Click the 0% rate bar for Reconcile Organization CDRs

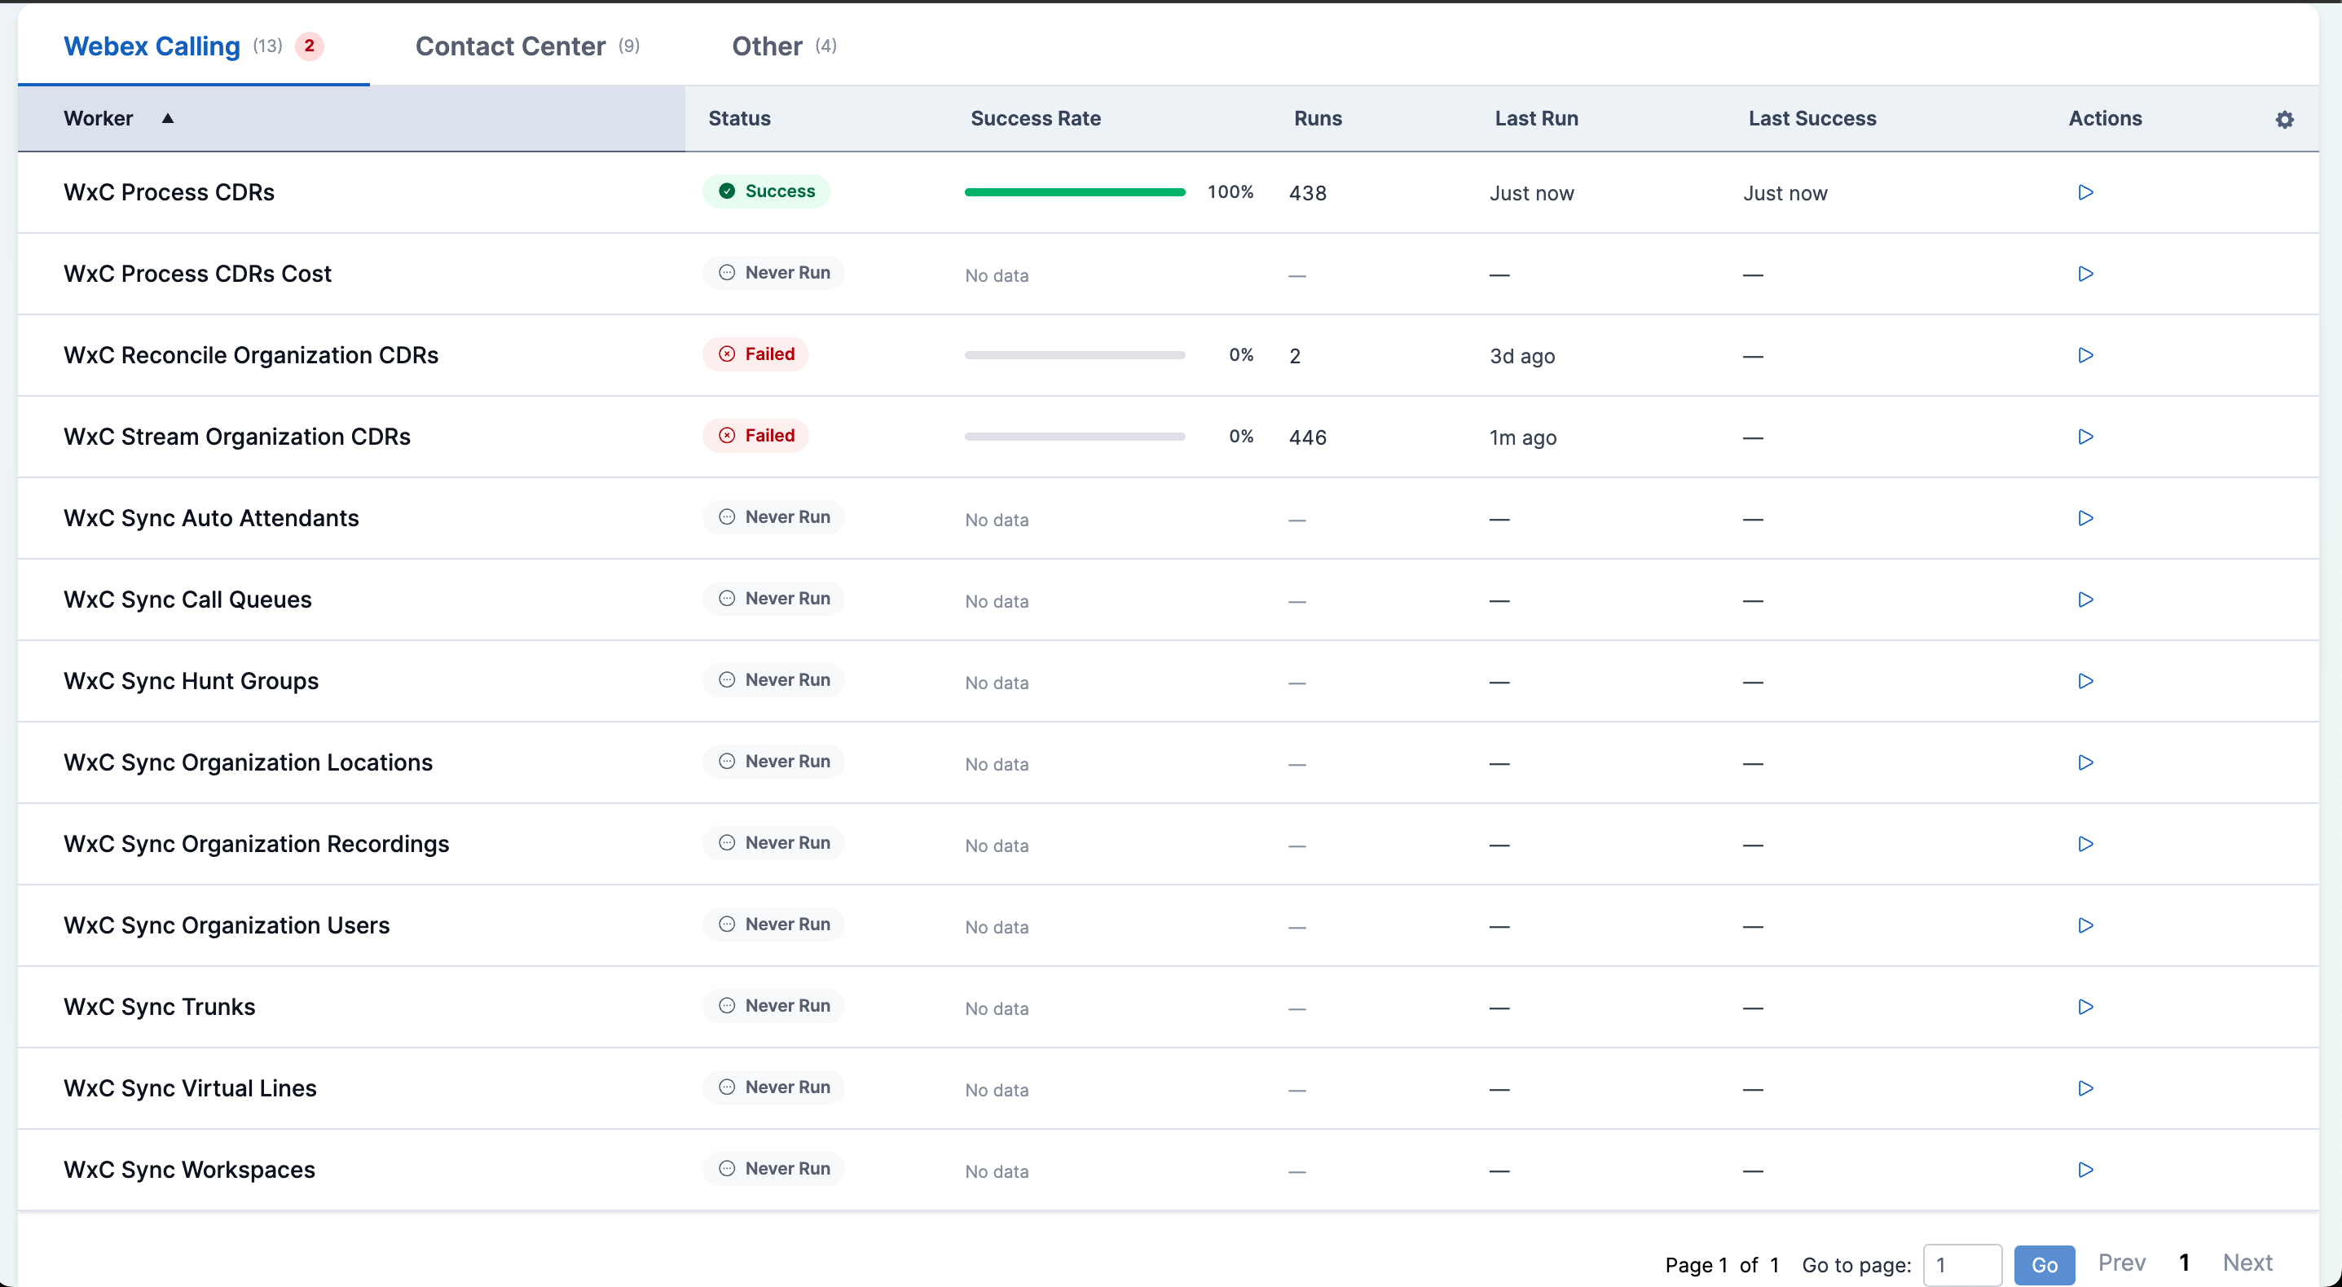pyautogui.click(x=1075, y=354)
